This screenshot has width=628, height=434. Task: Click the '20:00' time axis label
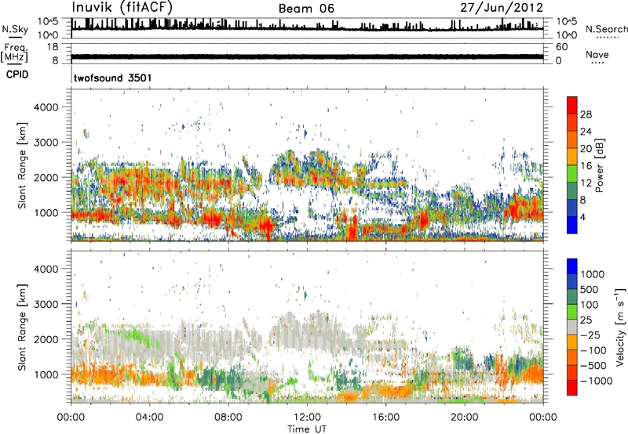click(465, 418)
